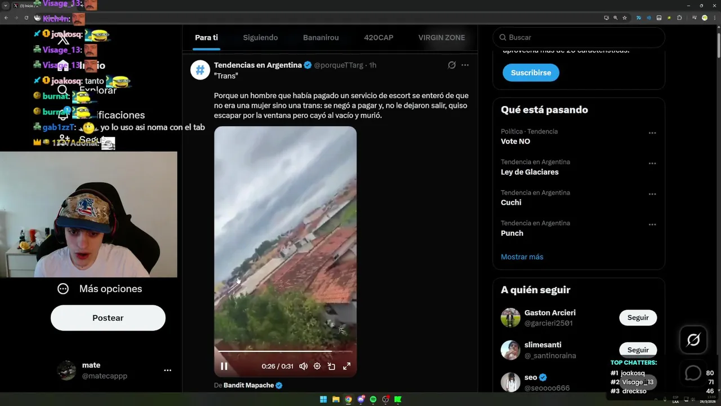This screenshot has height=406, width=721.
Task: Open the floating Grok button
Action: tap(693, 340)
